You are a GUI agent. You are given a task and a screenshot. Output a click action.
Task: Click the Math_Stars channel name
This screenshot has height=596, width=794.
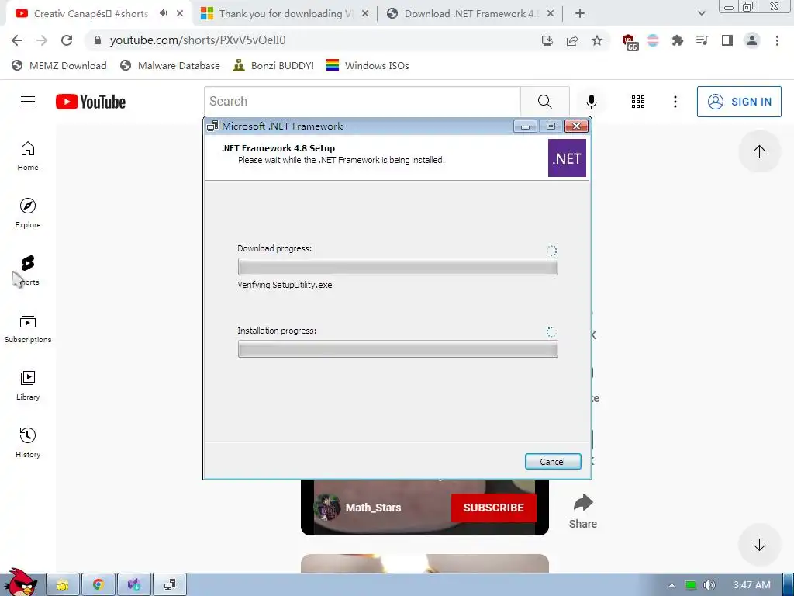[x=373, y=508]
